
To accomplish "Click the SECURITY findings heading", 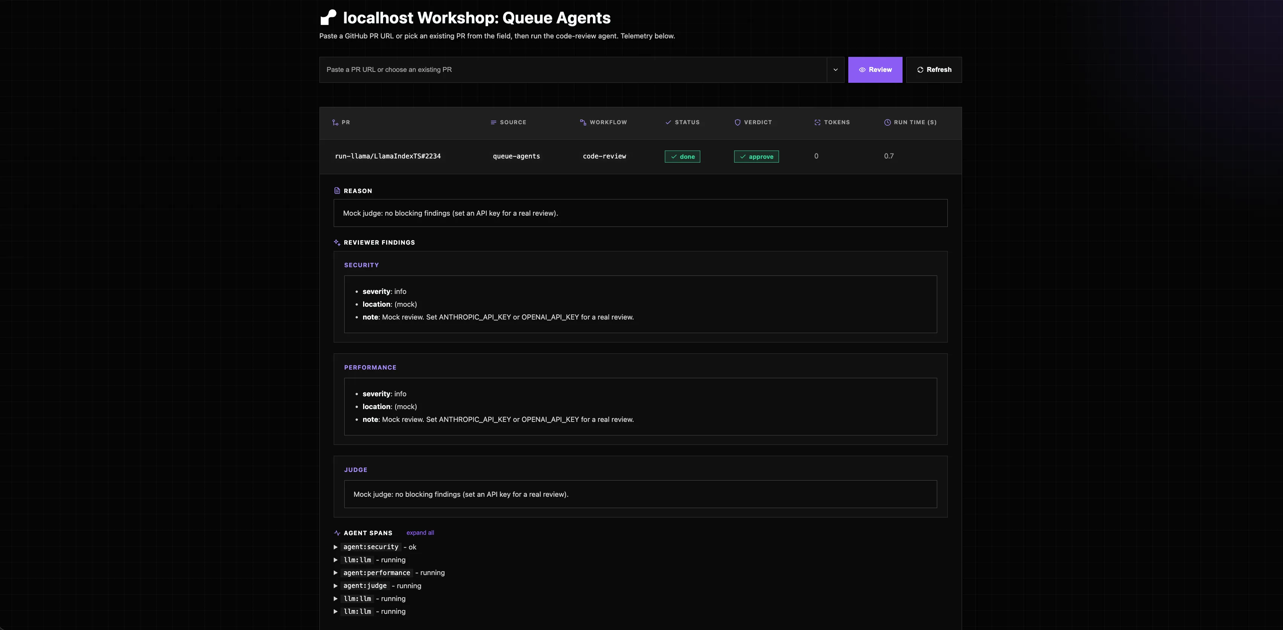I will point(361,265).
